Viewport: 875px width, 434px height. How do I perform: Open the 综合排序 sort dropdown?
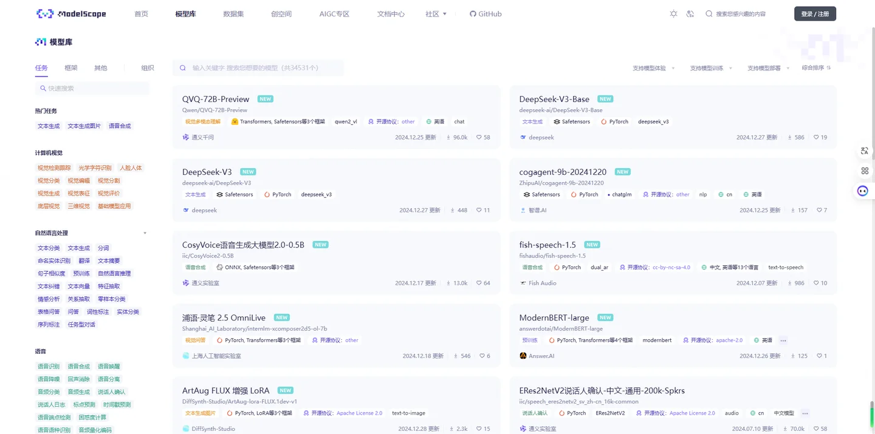pyautogui.click(x=817, y=68)
